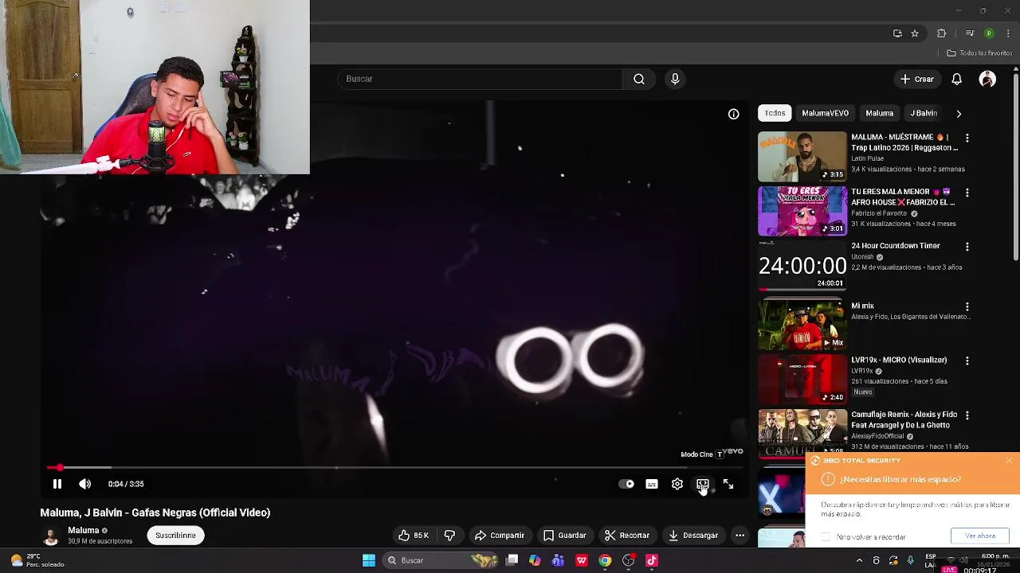
Task: Open options for Mi mix
Action: click(967, 306)
